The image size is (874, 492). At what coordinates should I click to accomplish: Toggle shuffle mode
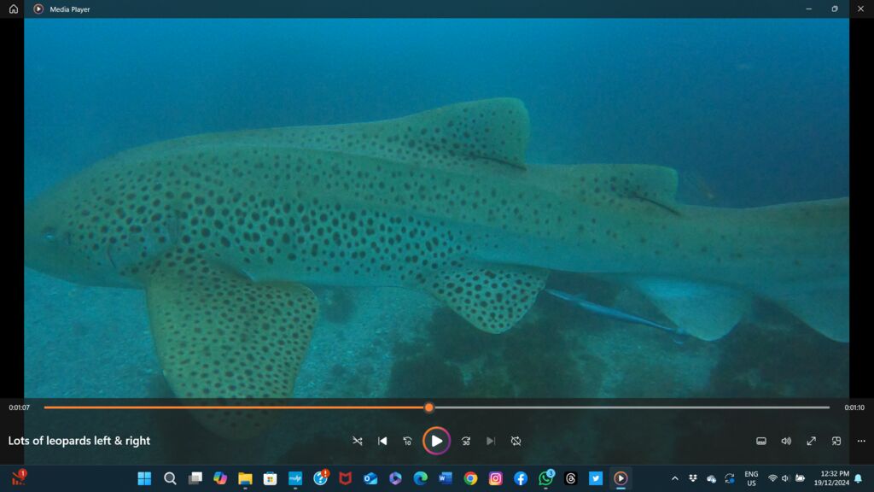click(358, 441)
